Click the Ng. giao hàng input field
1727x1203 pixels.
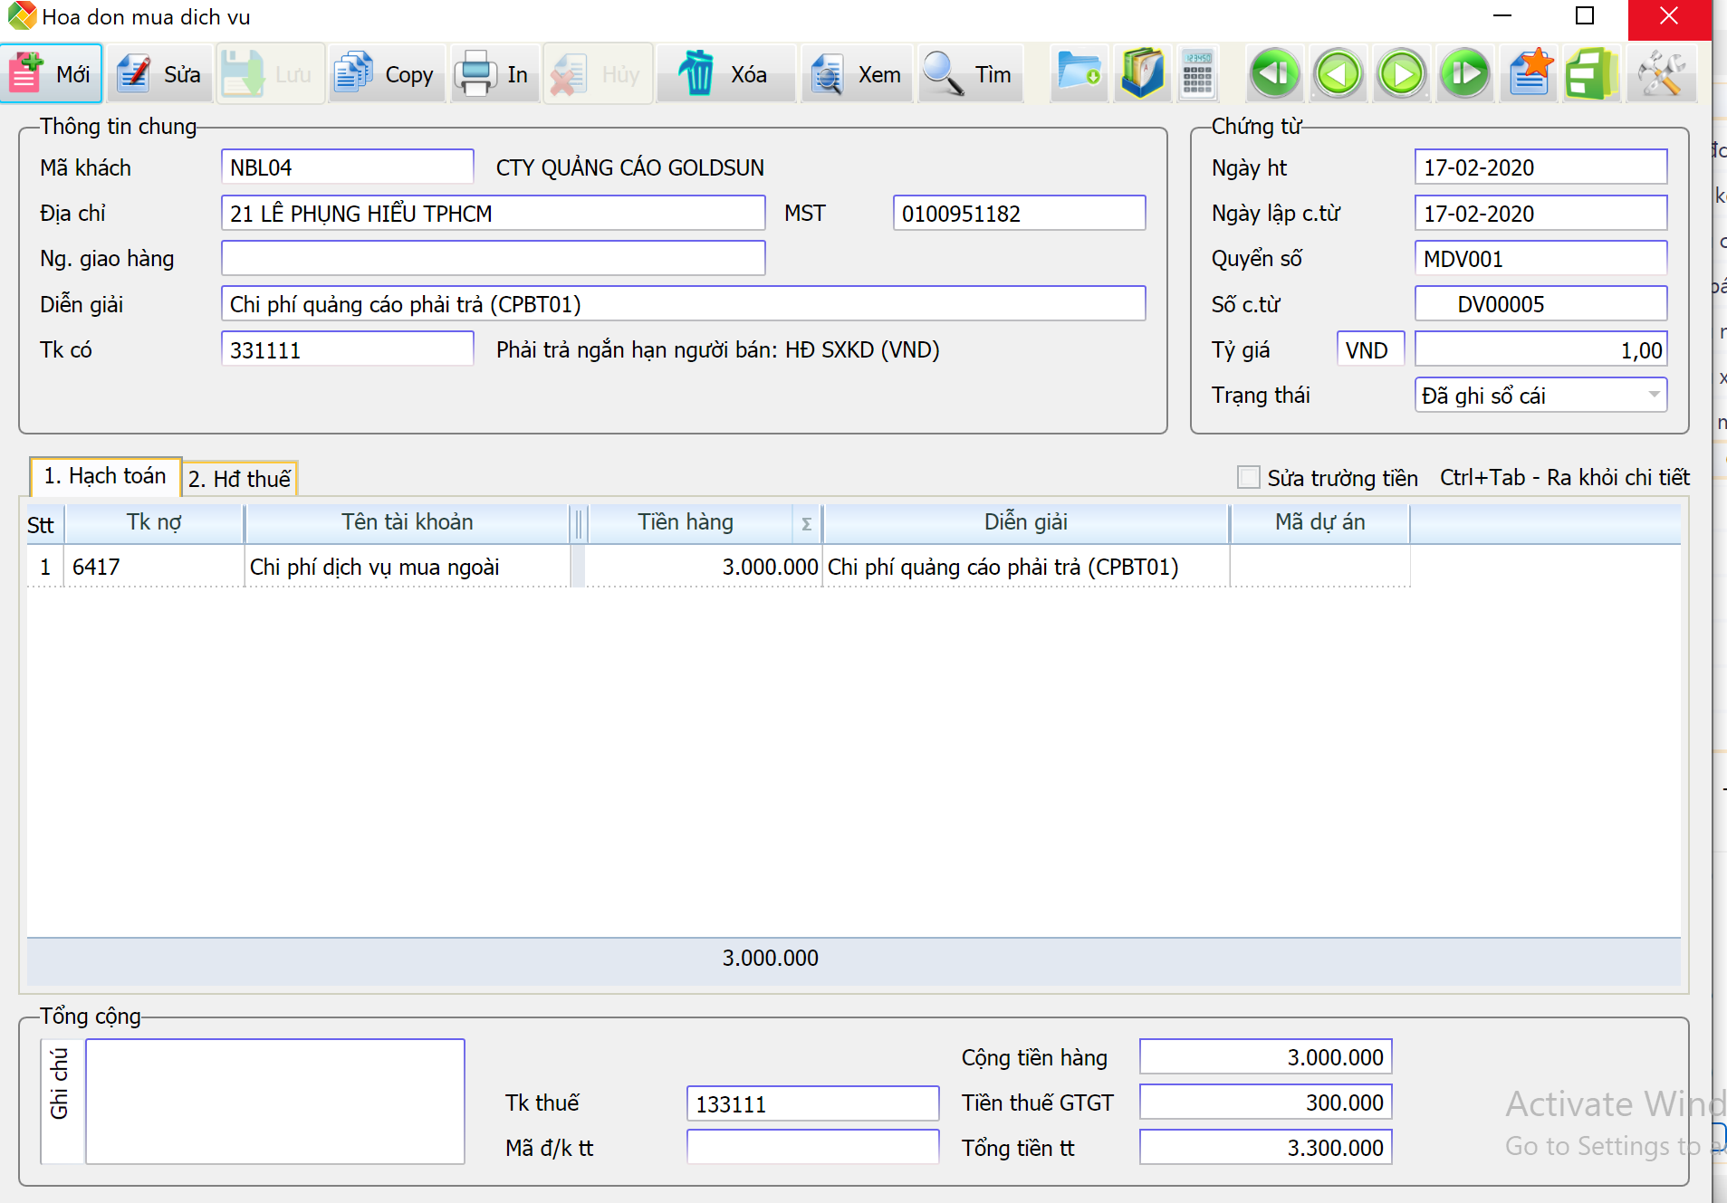(493, 259)
